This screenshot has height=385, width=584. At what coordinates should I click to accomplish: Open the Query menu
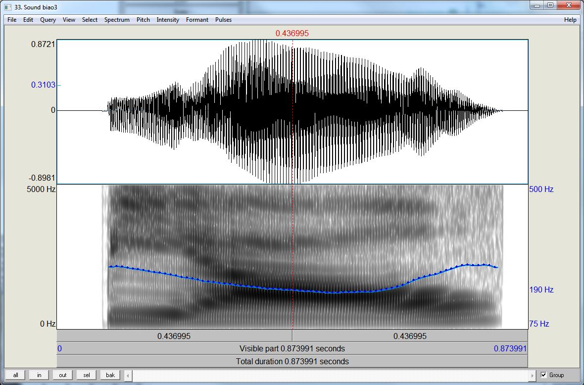tap(48, 20)
